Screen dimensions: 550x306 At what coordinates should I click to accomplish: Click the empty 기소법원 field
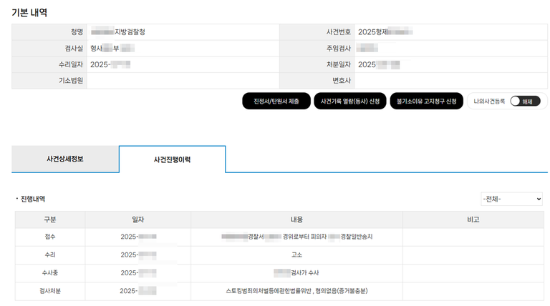(183, 81)
